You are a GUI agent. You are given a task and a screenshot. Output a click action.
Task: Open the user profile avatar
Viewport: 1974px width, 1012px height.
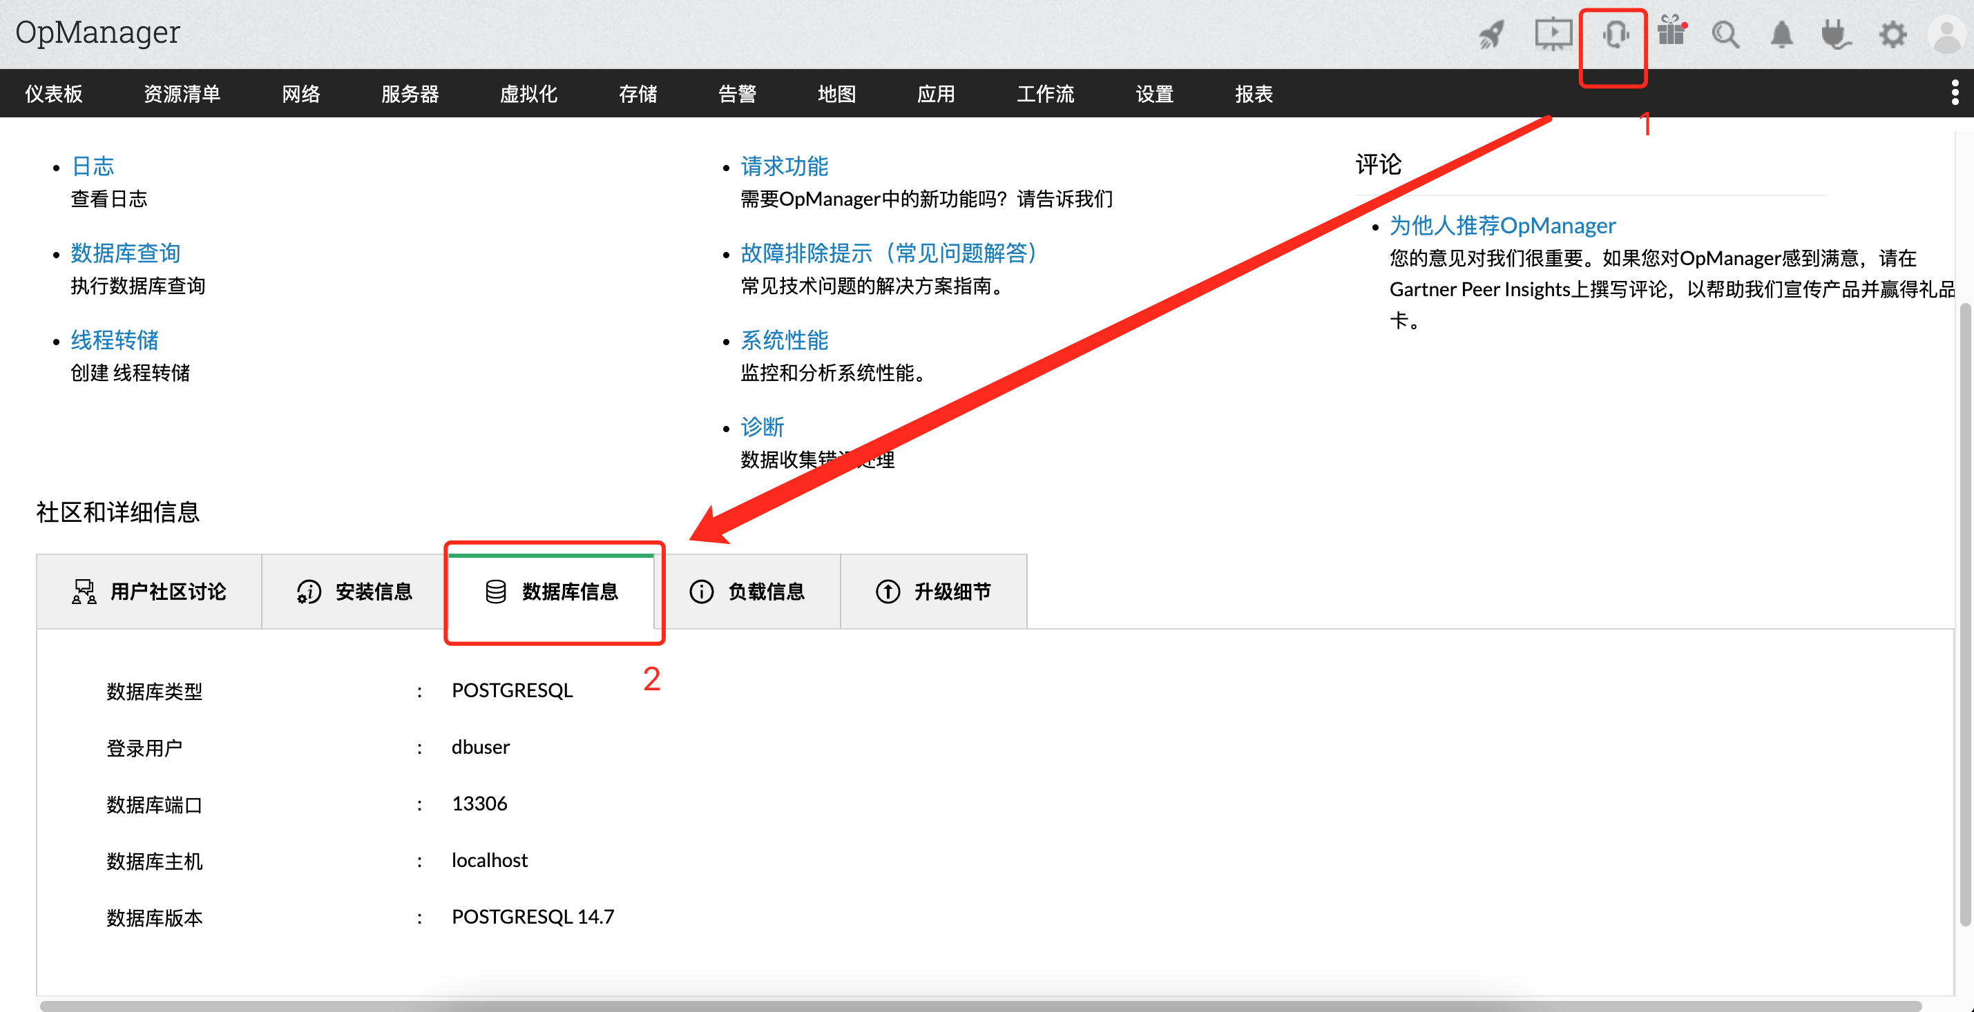point(1946,35)
